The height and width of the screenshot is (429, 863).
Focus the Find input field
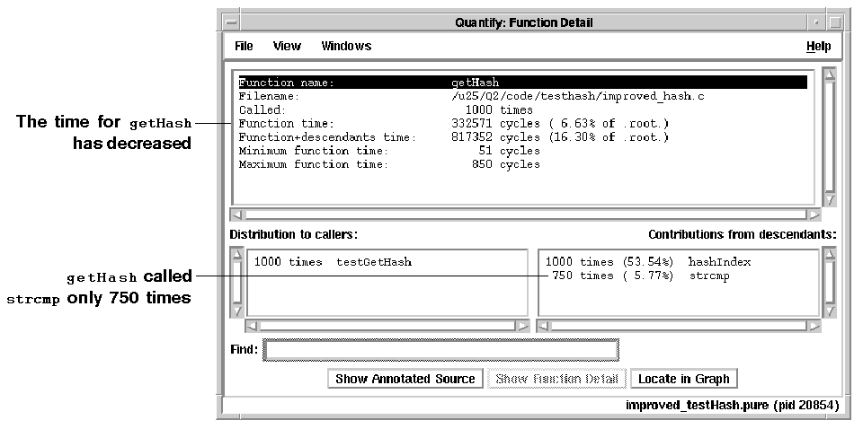[x=440, y=350]
